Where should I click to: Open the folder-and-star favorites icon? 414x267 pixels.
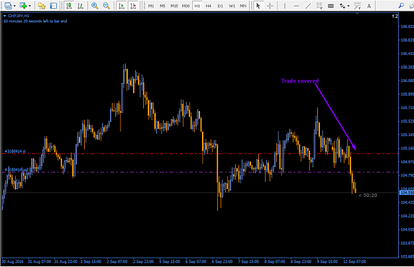pyautogui.click(x=42, y=5)
